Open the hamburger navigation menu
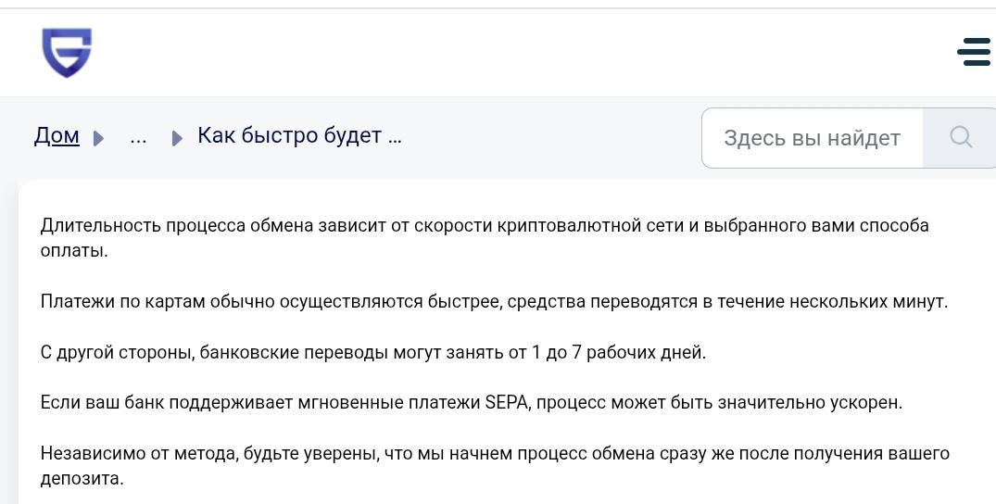 (x=974, y=52)
